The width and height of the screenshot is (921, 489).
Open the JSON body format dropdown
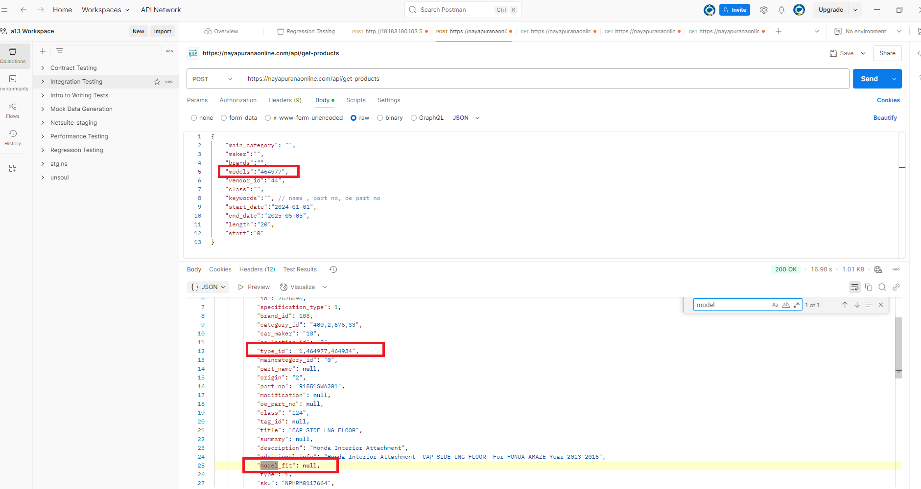[466, 118]
